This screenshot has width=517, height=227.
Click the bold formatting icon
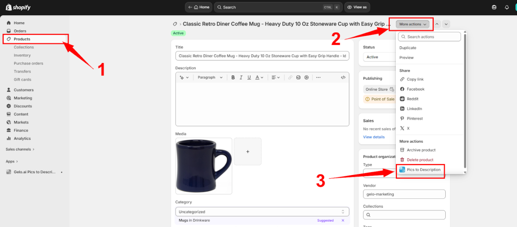point(233,78)
